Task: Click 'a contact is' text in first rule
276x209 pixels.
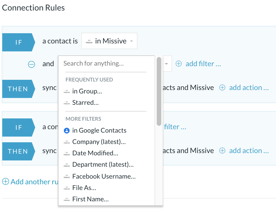Action: coord(60,41)
